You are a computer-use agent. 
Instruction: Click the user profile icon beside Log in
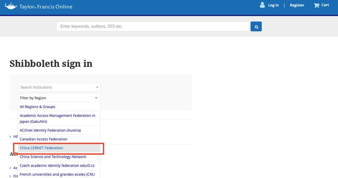click(x=262, y=5)
